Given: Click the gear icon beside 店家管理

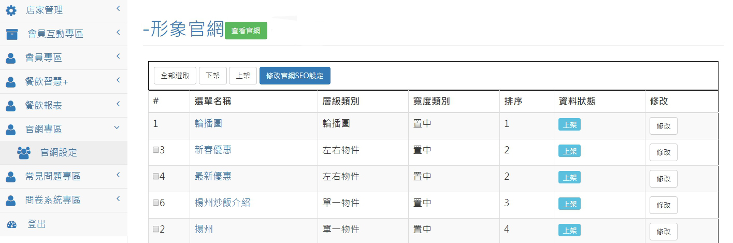Looking at the screenshot, I should click(x=11, y=10).
